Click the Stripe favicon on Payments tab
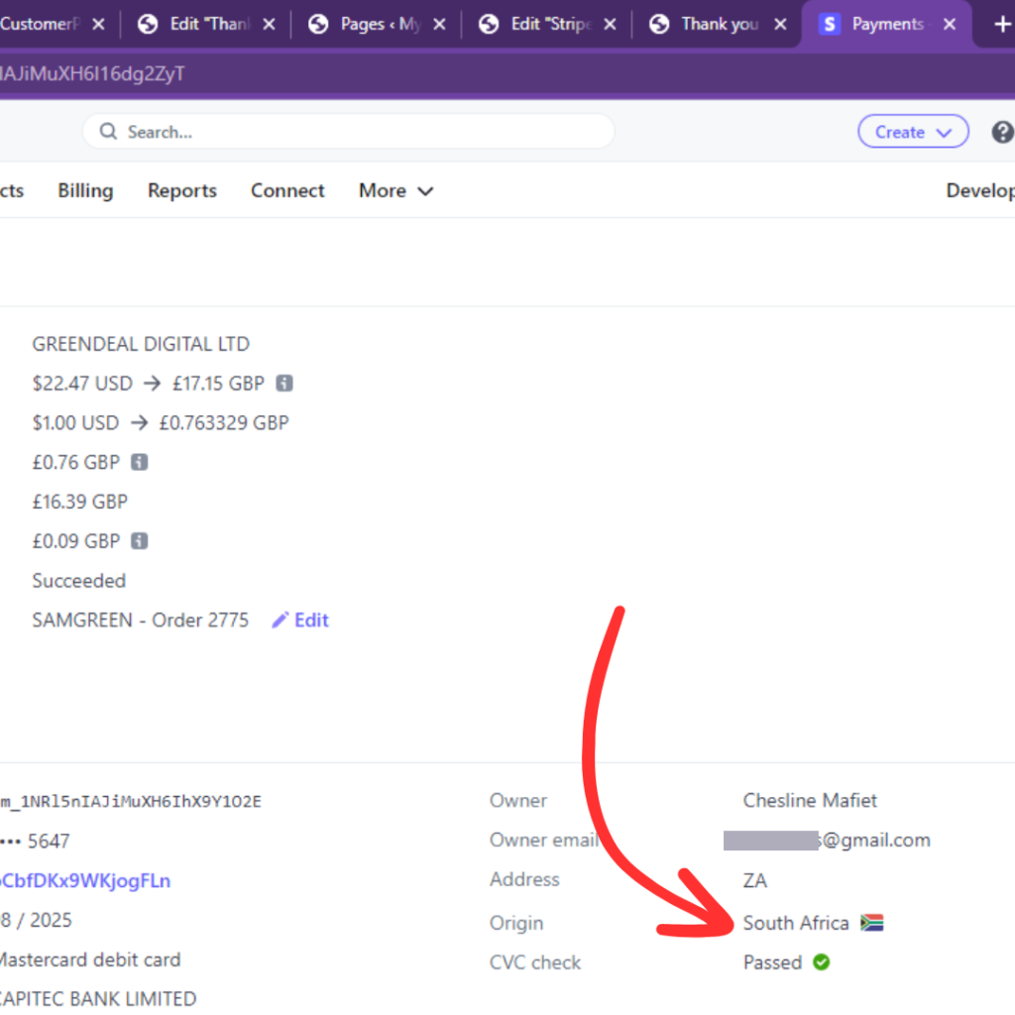 [830, 25]
